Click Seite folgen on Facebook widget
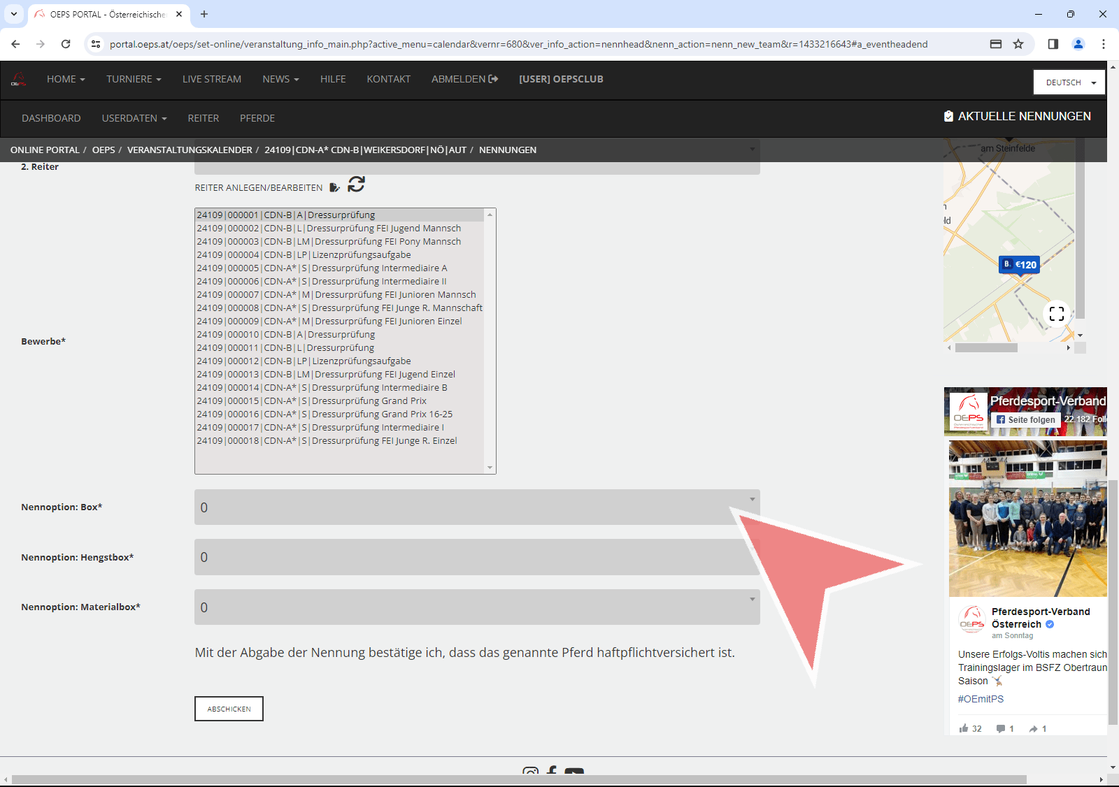This screenshot has width=1119, height=787. [1025, 419]
